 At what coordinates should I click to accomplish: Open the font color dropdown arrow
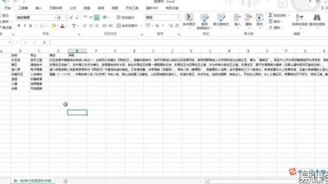click(67, 26)
